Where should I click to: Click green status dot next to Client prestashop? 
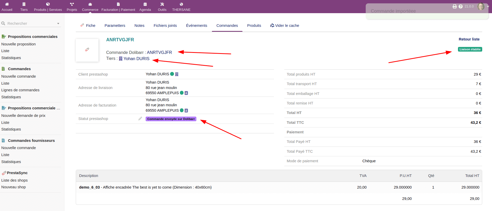[172, 74]
